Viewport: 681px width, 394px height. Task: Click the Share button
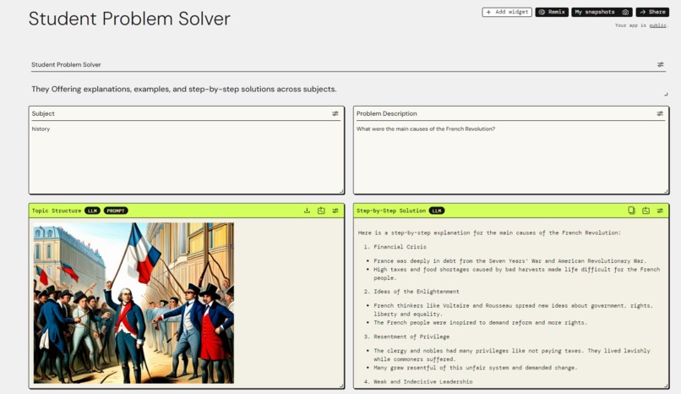(x=652, y=12)
